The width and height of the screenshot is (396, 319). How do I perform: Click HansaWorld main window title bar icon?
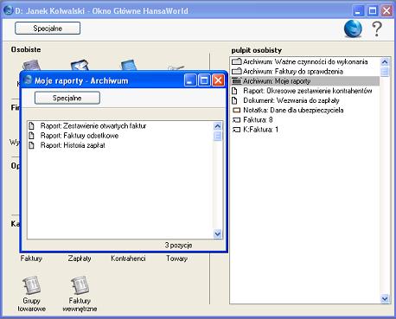[9, 10]
